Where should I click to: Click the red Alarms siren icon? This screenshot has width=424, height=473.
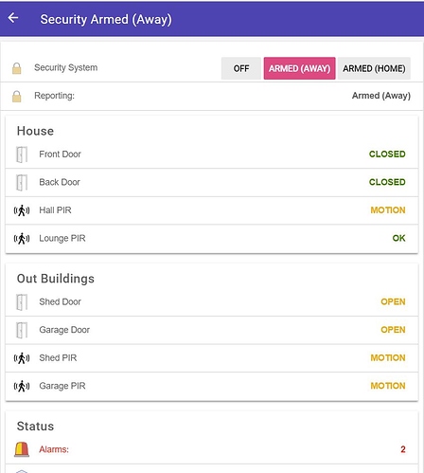[22, 449]
